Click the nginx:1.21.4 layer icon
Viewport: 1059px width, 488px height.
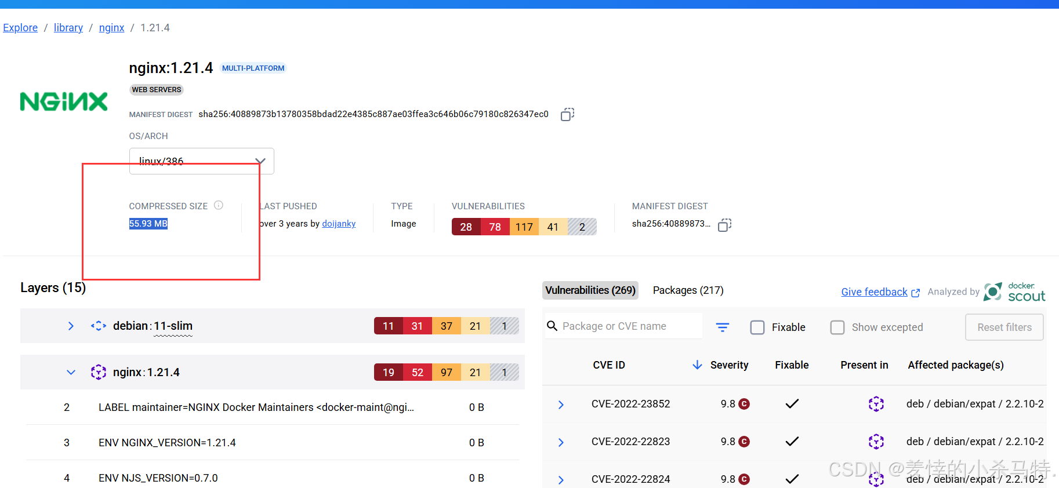click(99, 372)
